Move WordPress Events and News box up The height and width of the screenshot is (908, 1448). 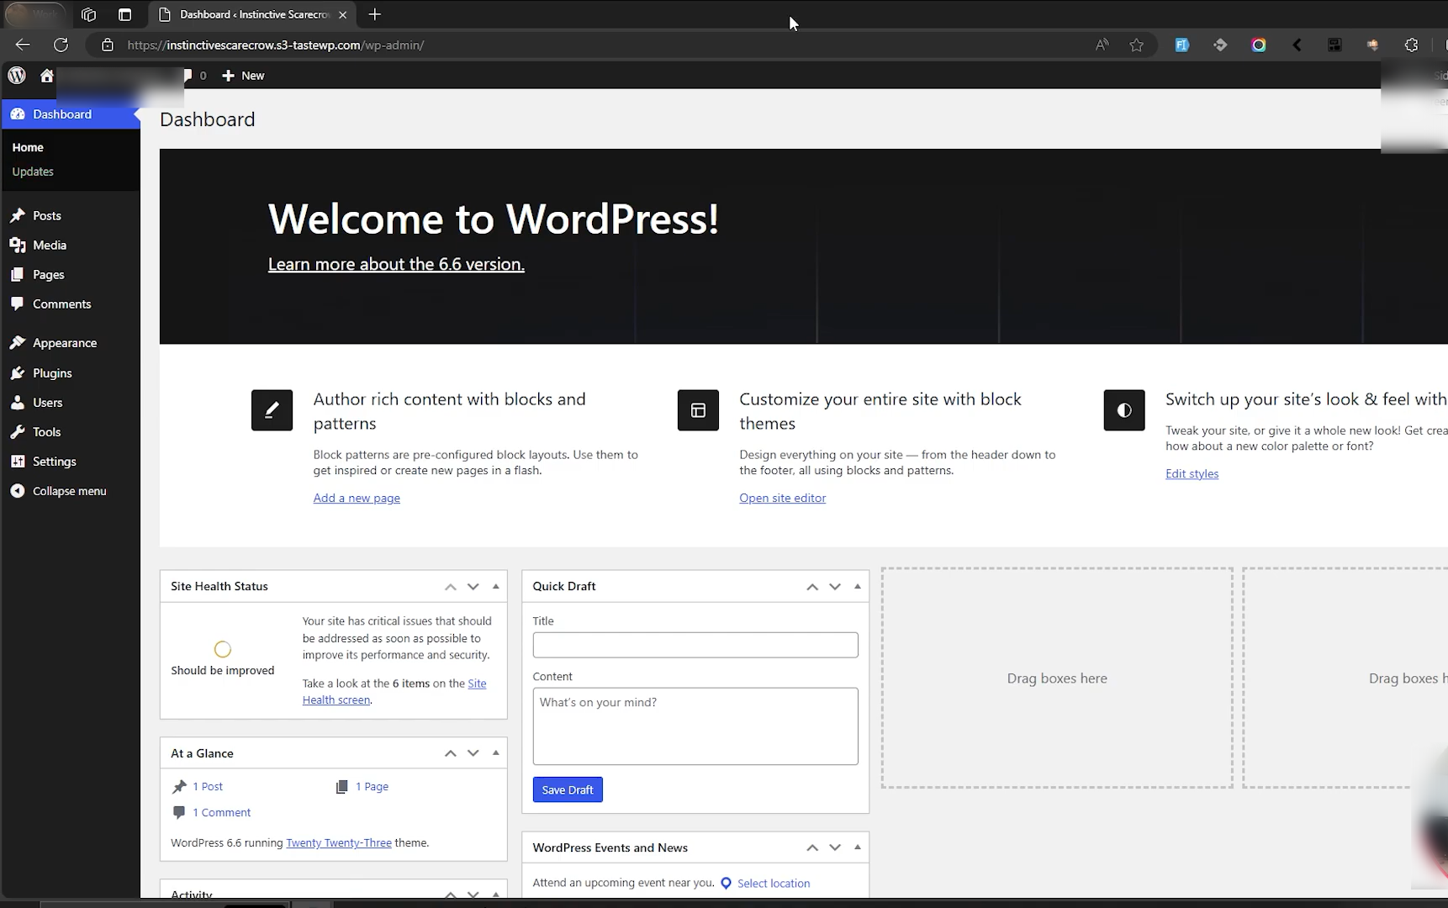[x=812, y=848]
